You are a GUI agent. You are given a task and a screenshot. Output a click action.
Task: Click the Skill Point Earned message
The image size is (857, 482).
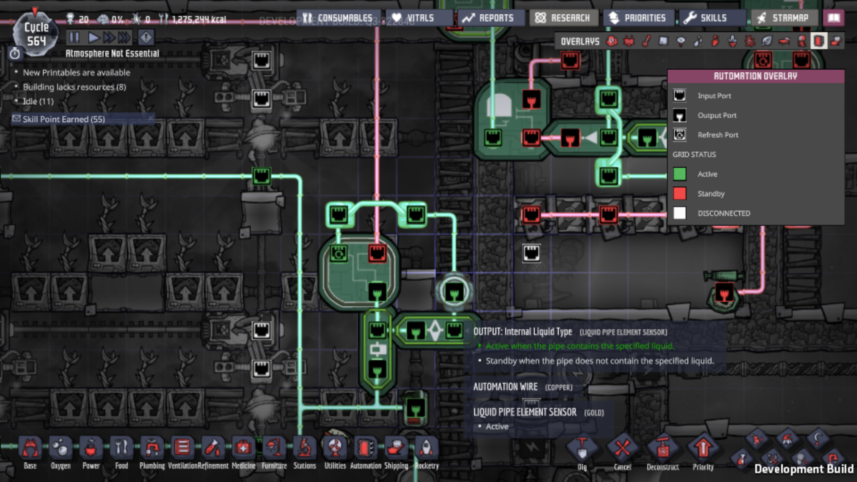pyautogui.click(x=63, y=119)
